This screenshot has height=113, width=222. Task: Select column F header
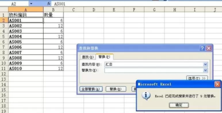click(x=134, y=10)
